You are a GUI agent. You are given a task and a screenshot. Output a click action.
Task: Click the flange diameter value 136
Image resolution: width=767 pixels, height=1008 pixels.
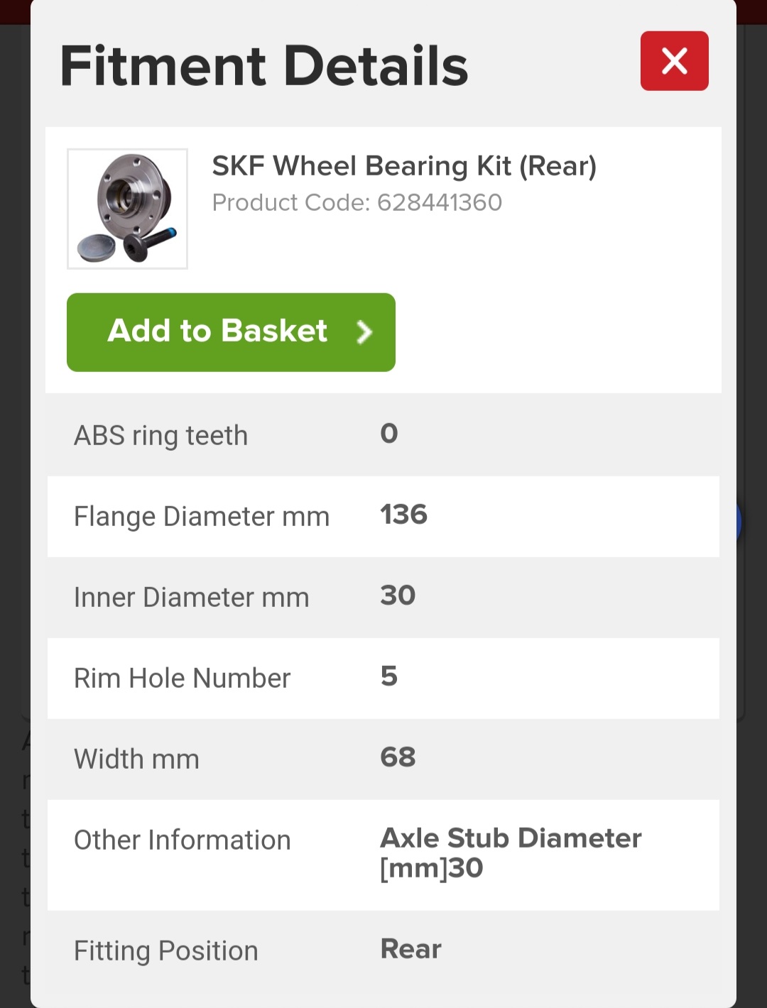[x=403, y=515]
